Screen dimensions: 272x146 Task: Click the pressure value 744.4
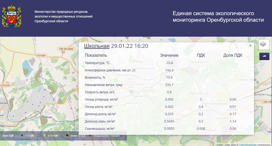coord(169,70)
